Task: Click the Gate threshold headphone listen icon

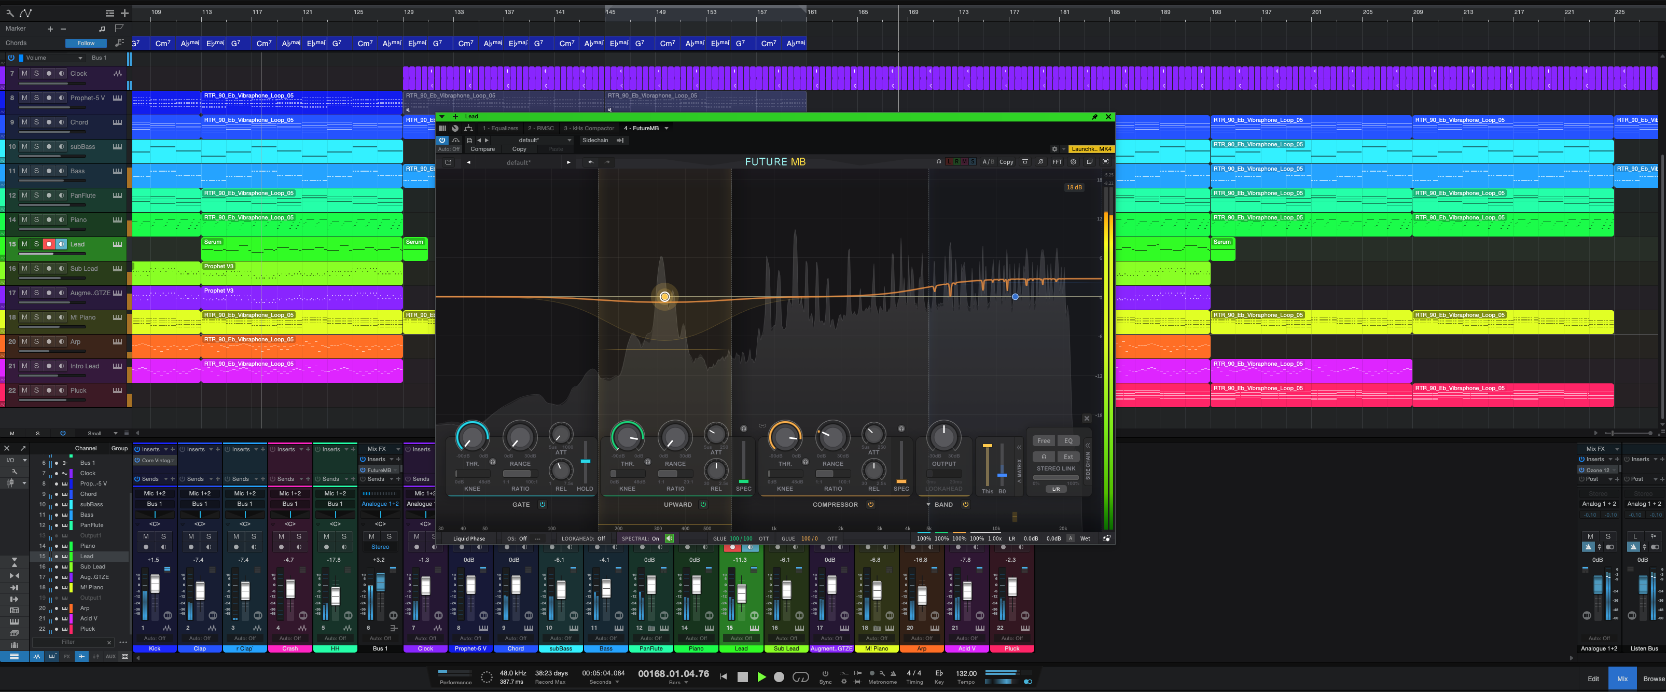Action: click(492, 462)
